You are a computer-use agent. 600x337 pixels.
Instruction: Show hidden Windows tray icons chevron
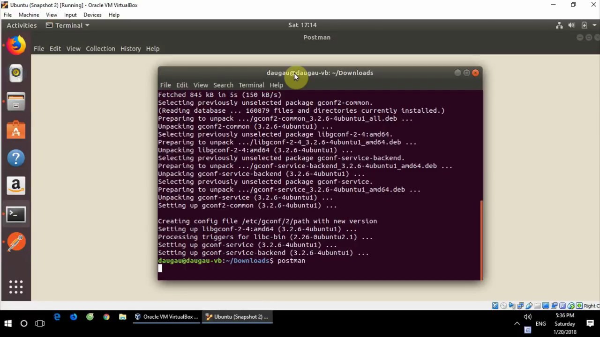coord(517,323)
